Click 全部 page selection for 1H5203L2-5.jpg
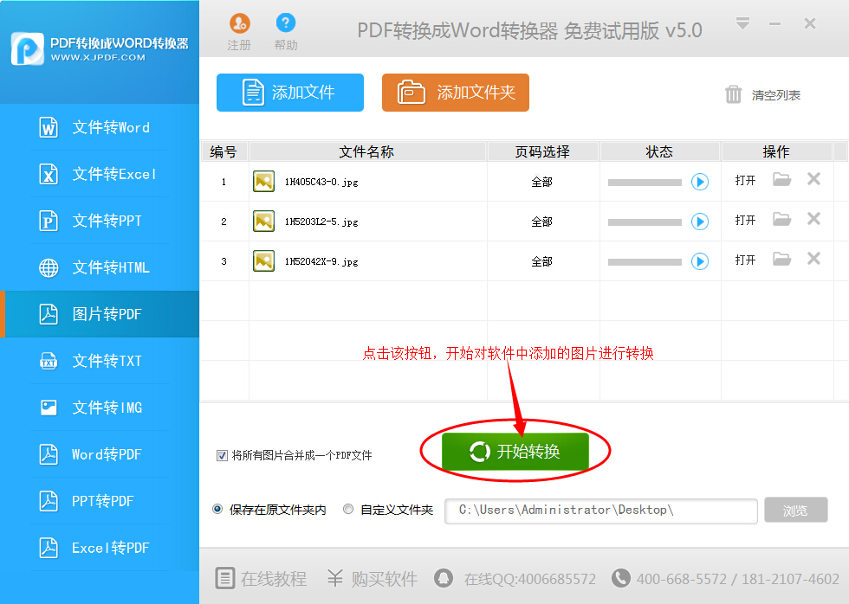 [541, 222]
